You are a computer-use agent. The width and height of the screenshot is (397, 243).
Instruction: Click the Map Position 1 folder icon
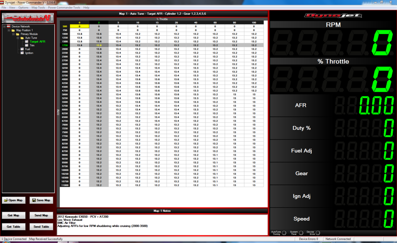13,30
